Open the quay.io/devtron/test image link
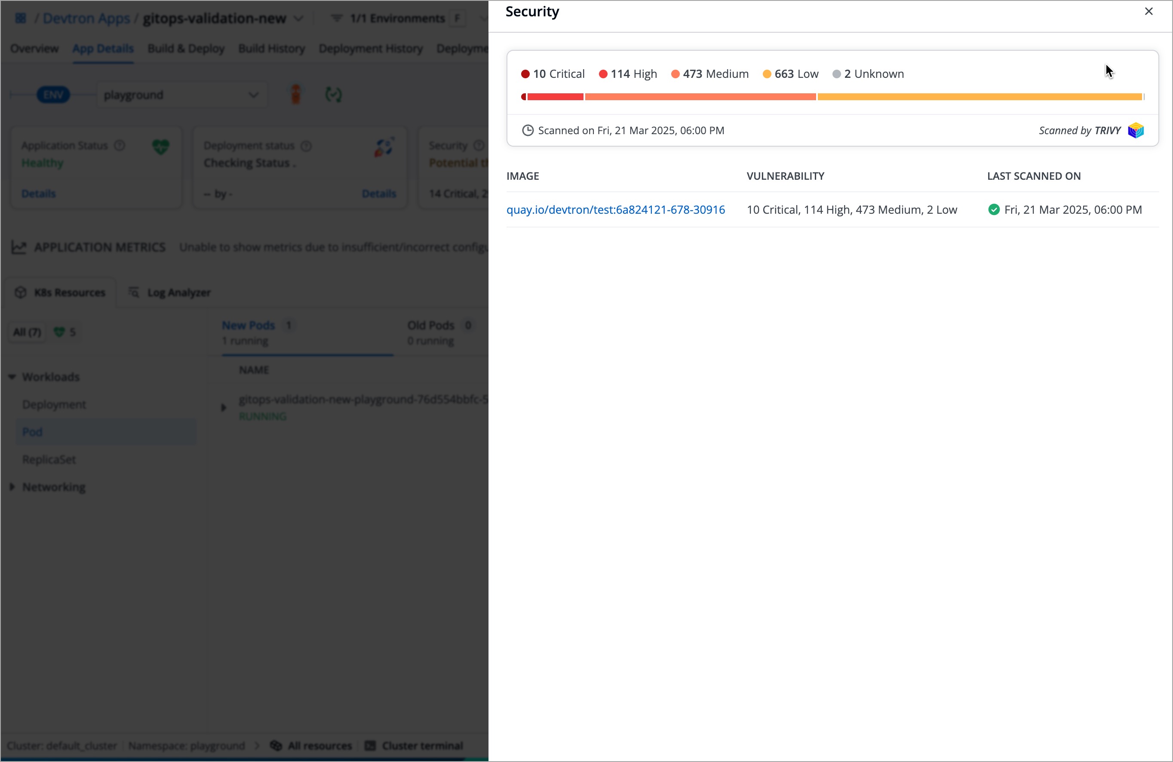This screenshot has height=762, width=1173. click(x=616, y=209)
